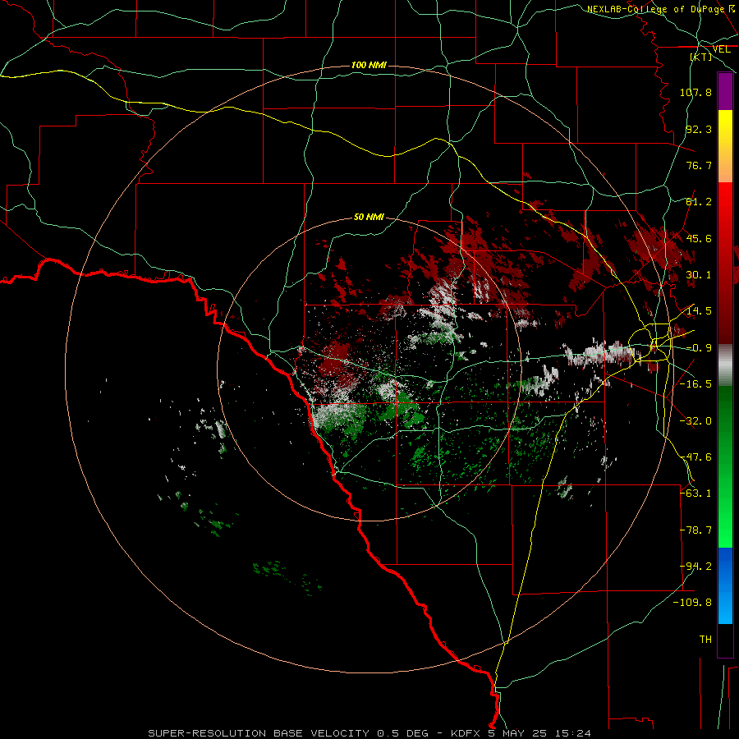Click the VEL legend title
This screenshot has height=739, width=739.
[721, 49]
